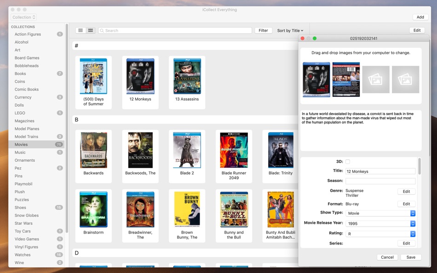Select Alcohol collection

36,42
